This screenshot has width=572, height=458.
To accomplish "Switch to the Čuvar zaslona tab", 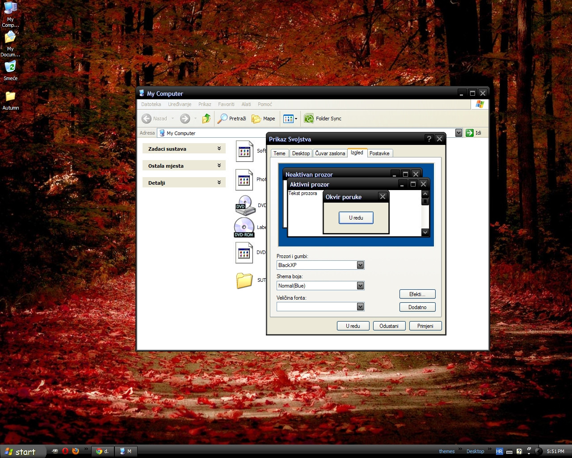I will tap(330, 153).
